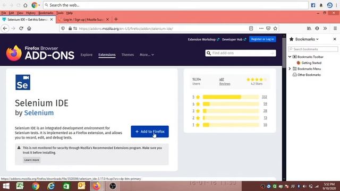
Task: Open the Developer Hub link
Action: (234, 39)
